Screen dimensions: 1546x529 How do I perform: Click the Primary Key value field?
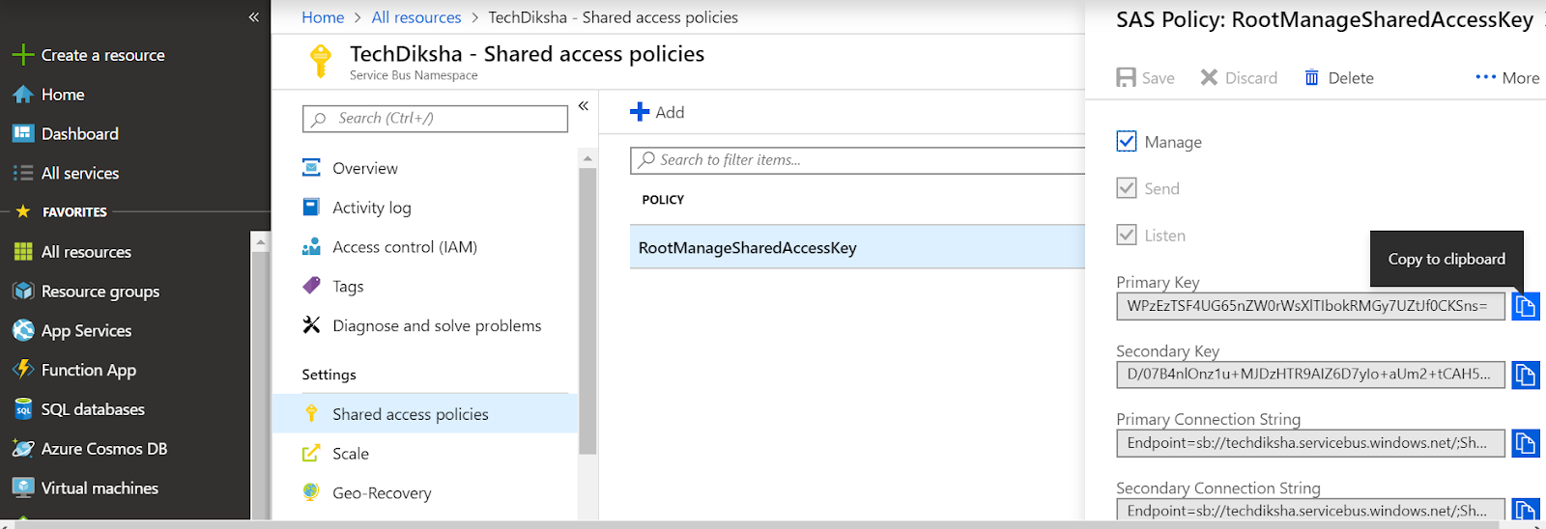pyautogui.click(x=1310, y=306)
